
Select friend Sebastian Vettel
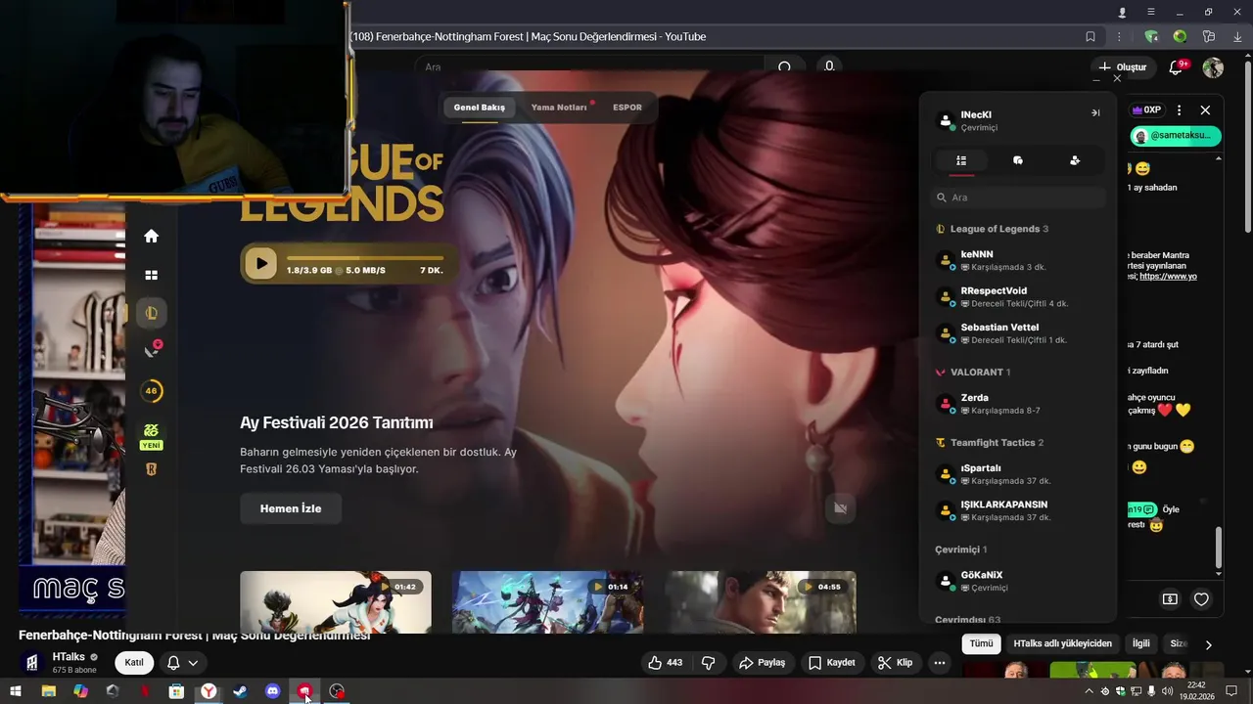click(1018, 333)
